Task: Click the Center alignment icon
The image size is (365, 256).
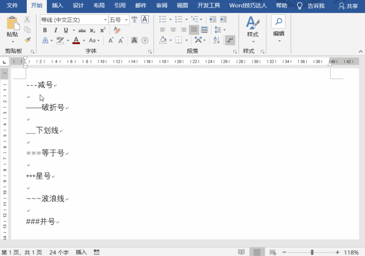Action: point(173,30)
